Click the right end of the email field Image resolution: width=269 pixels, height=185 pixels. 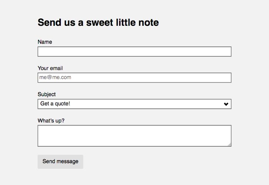(227, 78)
